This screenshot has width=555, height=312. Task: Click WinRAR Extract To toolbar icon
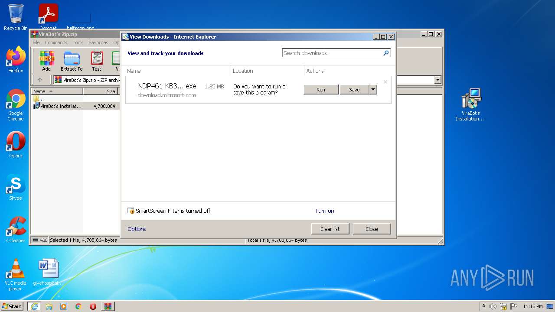72,61
